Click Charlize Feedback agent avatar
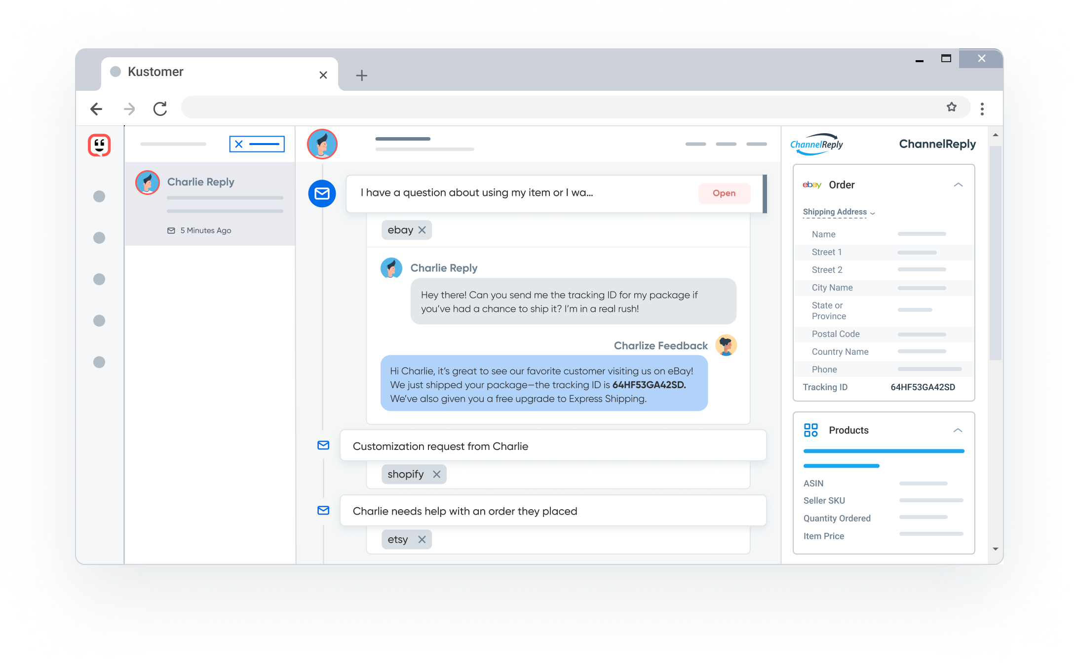This screenshot has height=667, width=1079. (x=726, y=345)
